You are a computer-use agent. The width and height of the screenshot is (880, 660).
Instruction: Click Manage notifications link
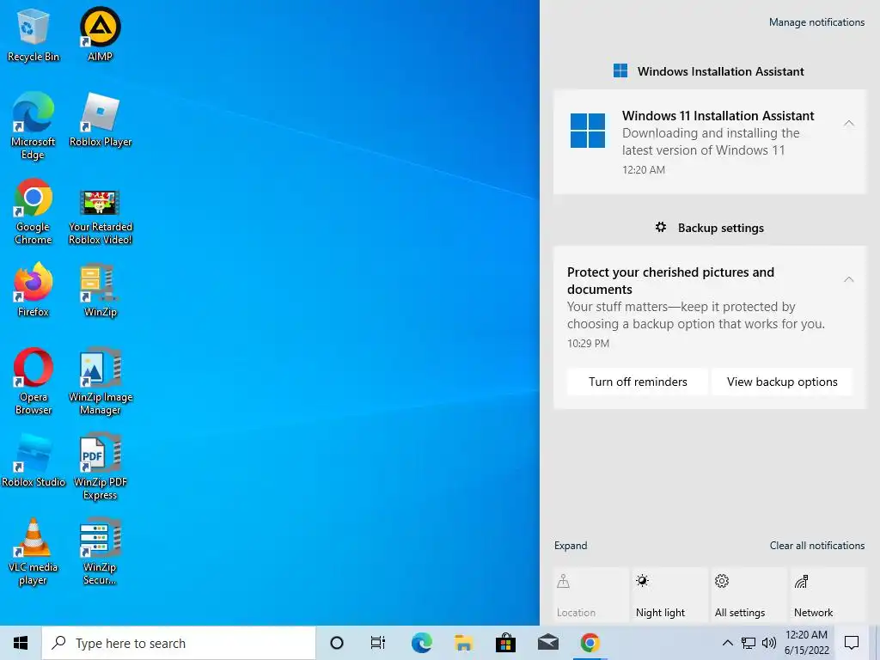[816, 22]
